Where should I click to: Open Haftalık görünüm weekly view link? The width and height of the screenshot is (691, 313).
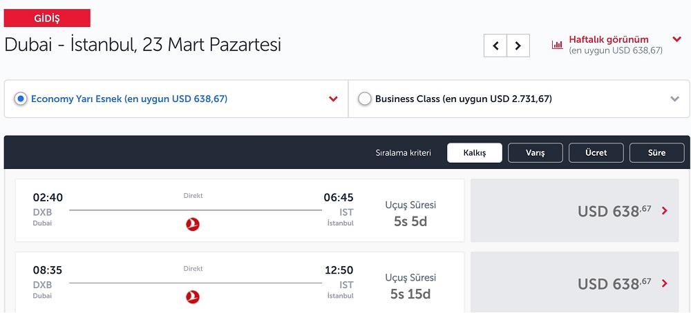coord(609,39)
